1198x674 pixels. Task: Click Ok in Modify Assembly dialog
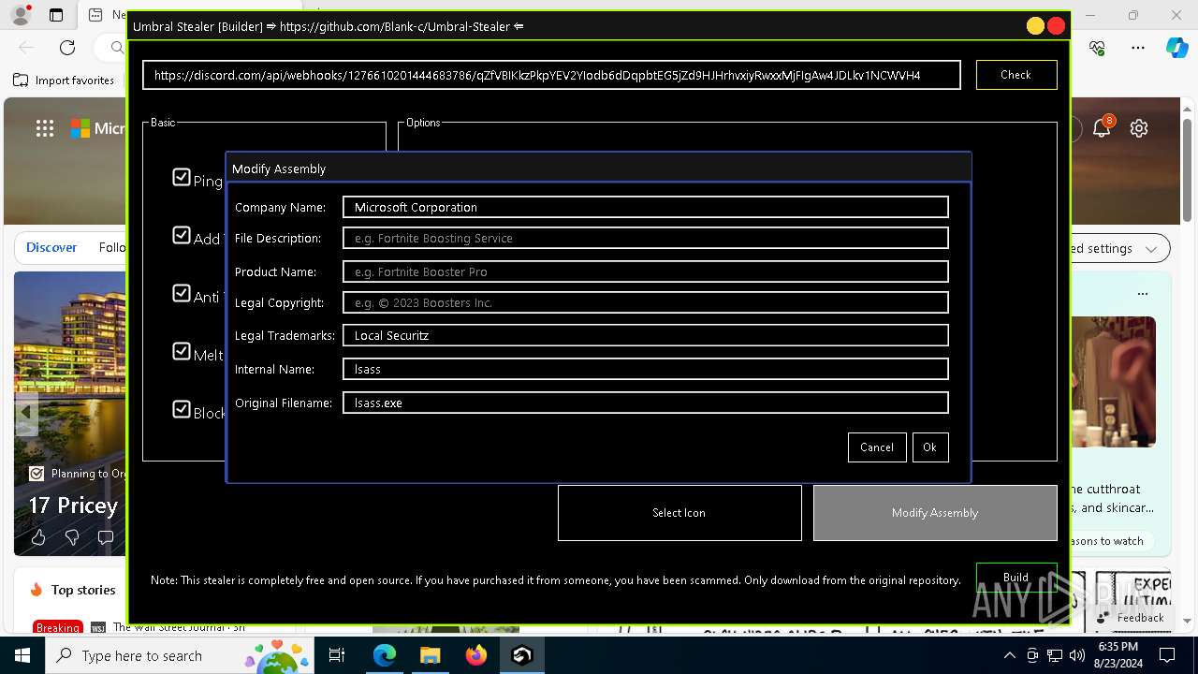[929, 447]
